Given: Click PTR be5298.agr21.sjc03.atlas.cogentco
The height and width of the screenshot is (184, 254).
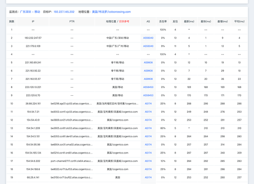Looking at the screenshot, I should 71,104.
